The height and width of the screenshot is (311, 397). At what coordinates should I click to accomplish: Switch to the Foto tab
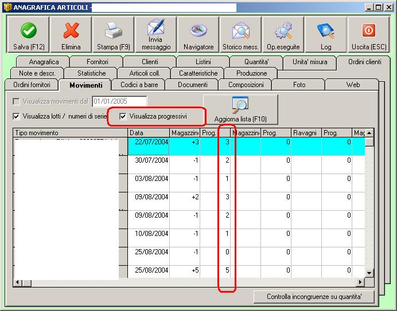click(299, 85)
